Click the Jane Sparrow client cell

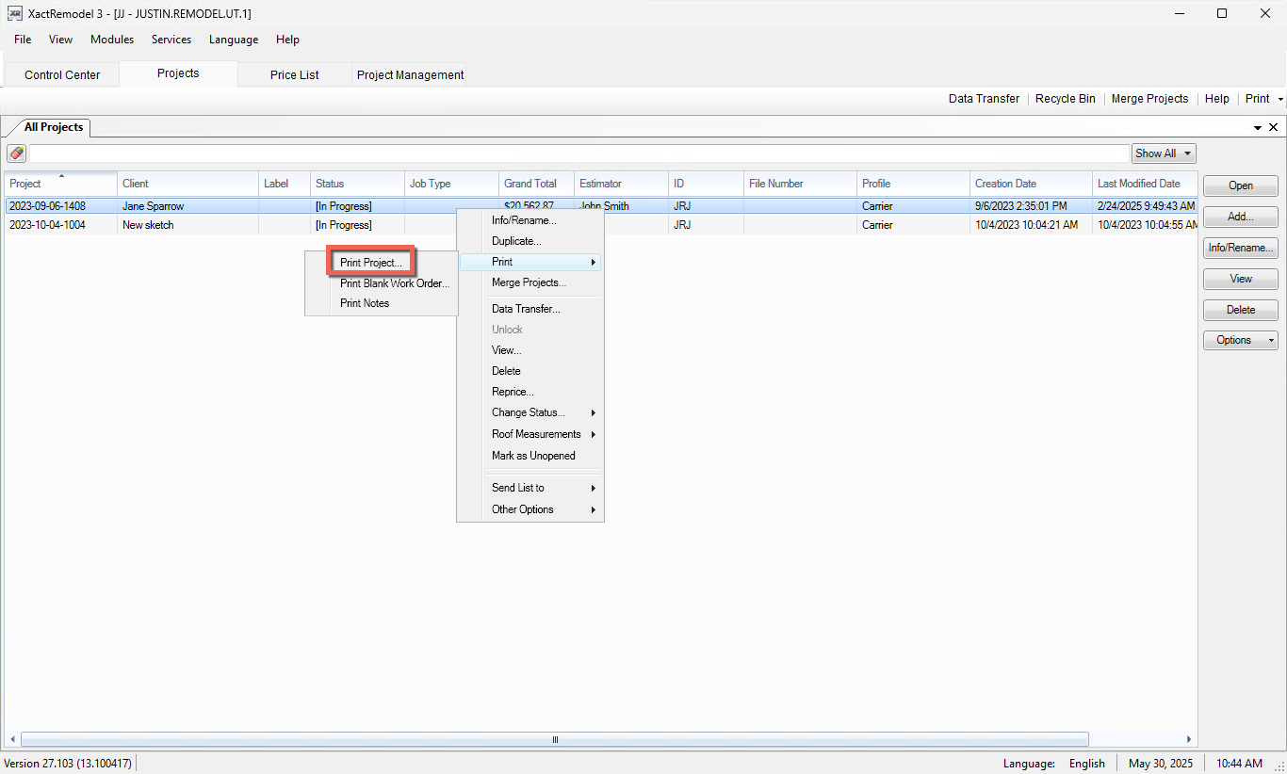[x=188, y=206]
